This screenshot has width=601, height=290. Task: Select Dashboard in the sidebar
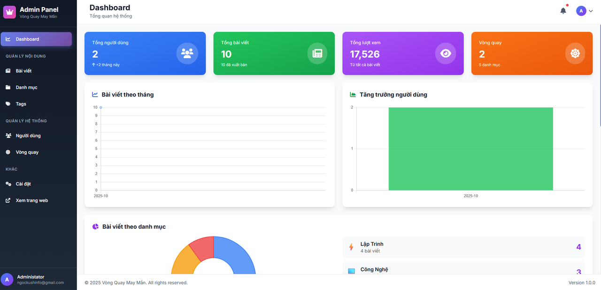coord(36,39)
